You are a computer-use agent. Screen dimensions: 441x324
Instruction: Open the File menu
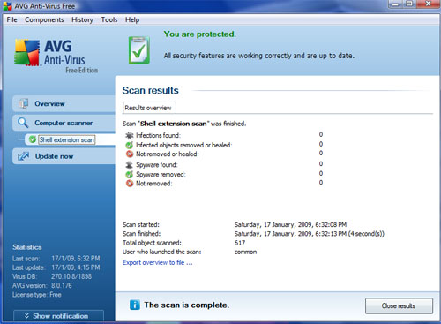pos(11,19)
